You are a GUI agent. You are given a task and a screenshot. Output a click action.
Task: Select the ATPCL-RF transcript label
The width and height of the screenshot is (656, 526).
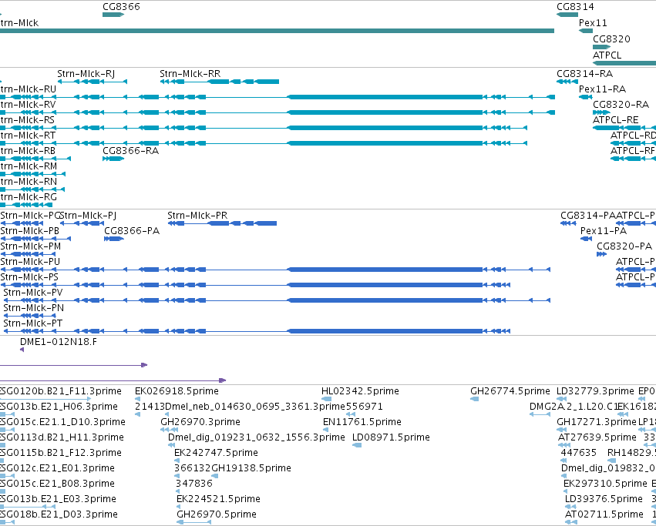[x=633, y=150]
